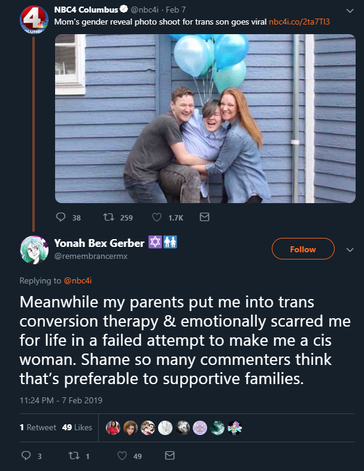Reply to Yonah Bex Gerber's tweet
Image resolution: width=364 pixels, height=471 pixels.
coord(26,455)
